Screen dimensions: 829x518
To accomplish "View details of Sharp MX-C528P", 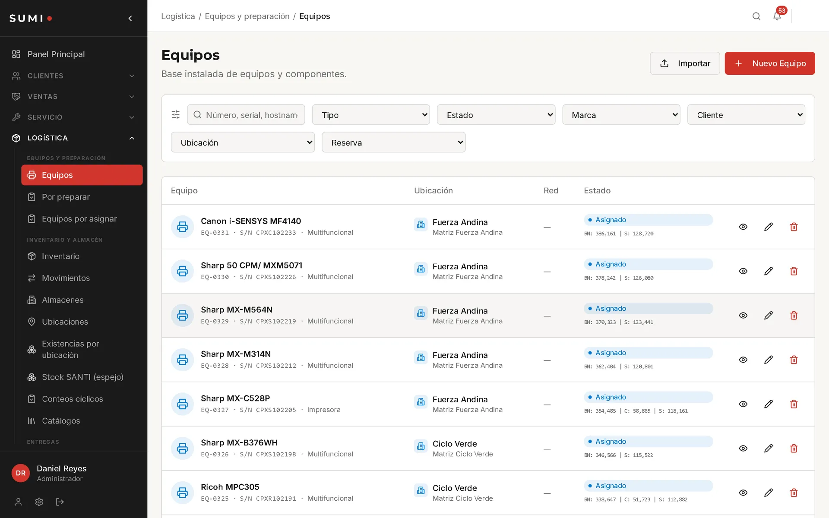I will point(743,404).
